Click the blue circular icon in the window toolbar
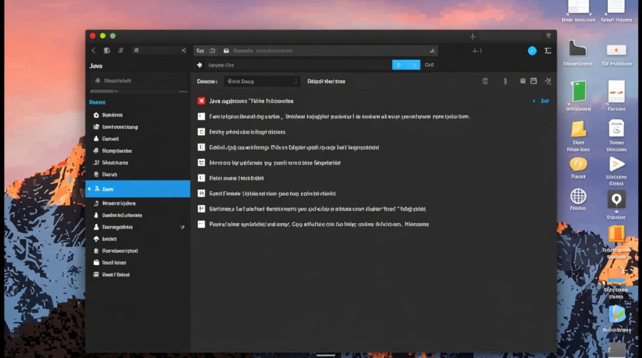 click(x=532, y=51)
